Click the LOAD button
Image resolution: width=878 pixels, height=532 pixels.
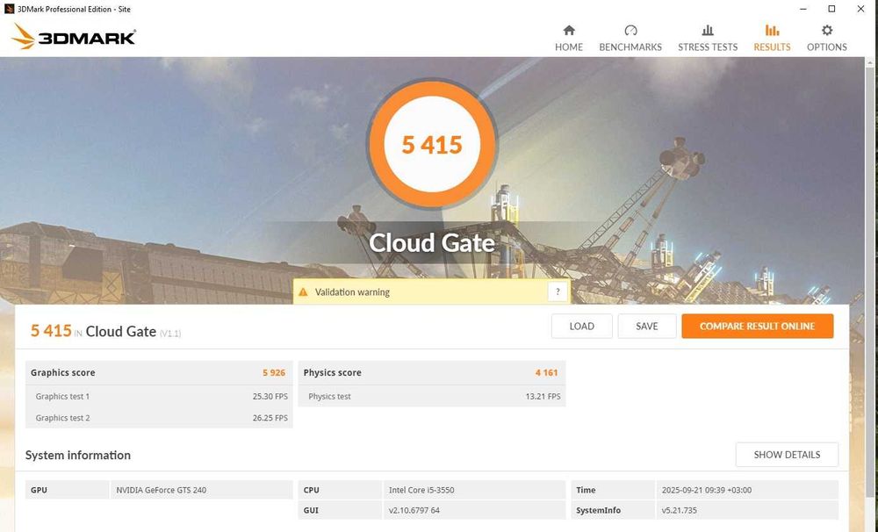point(581,327)
